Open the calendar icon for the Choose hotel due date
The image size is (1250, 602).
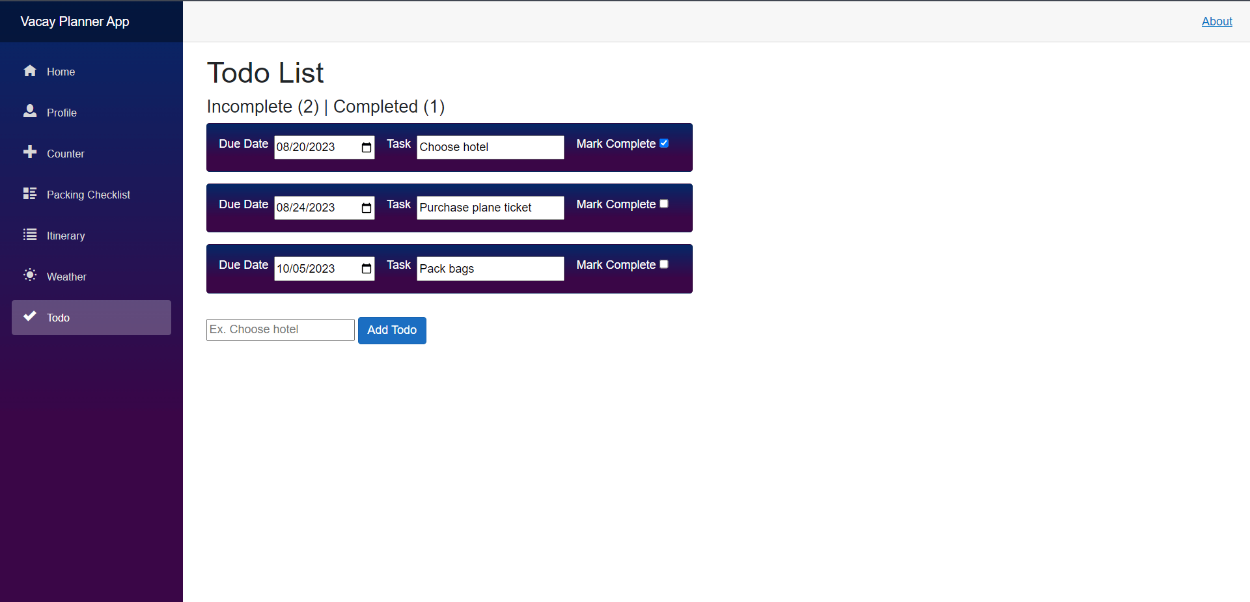tap(367, 148)
